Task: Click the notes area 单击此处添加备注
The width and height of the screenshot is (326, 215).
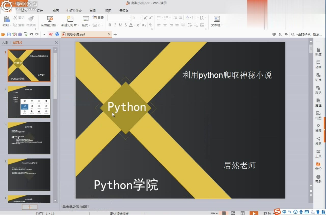Action: coord(76,207)
